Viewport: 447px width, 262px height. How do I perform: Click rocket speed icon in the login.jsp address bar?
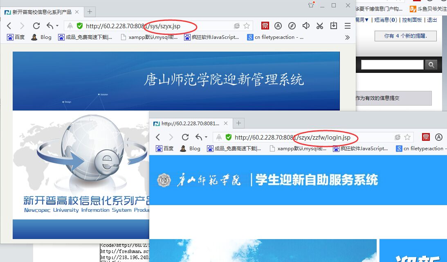pyautogui.click(x=219, y=137)
